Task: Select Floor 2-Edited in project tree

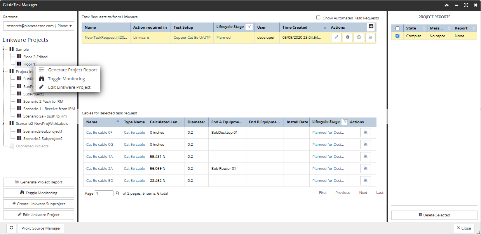Action: [x=35, y=57]
